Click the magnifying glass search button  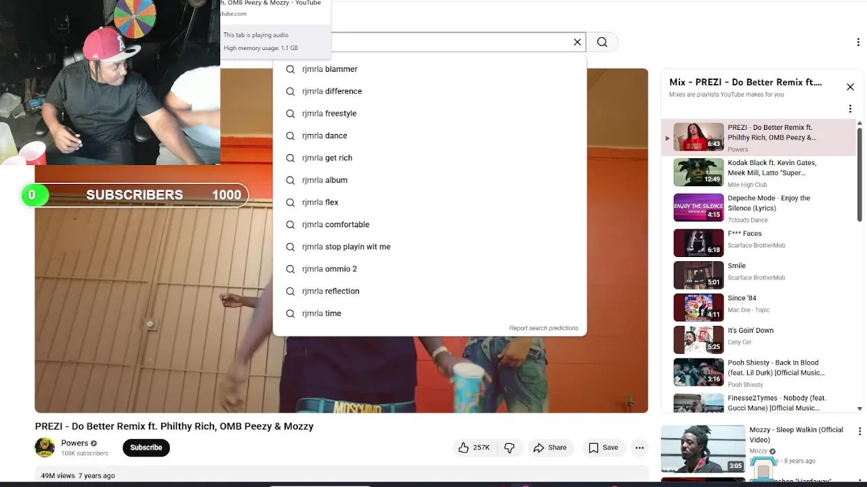point(602,42)
